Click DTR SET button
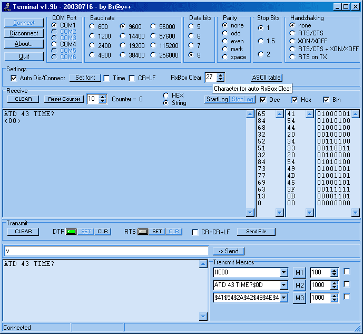The width and height of the screenshot is (363, 334). click(86, 232)
